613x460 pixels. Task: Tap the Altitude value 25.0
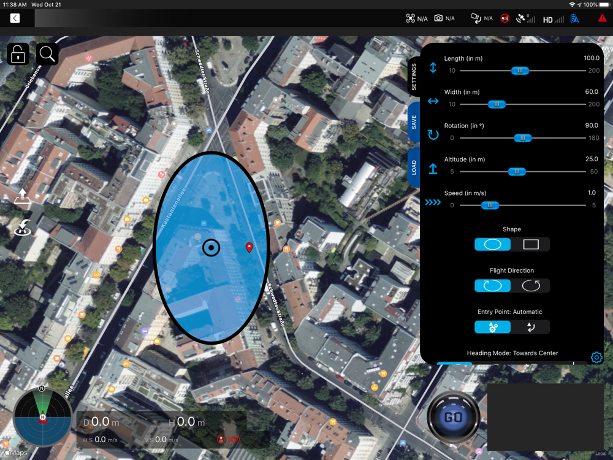592,159
